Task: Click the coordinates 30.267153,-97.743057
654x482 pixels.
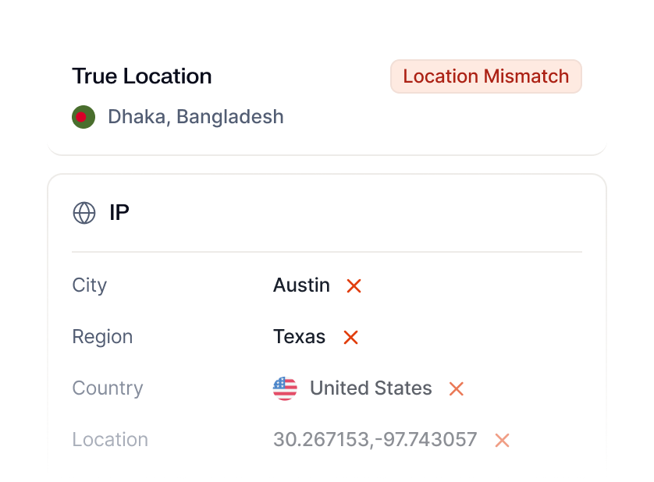Action: (375, 440)
